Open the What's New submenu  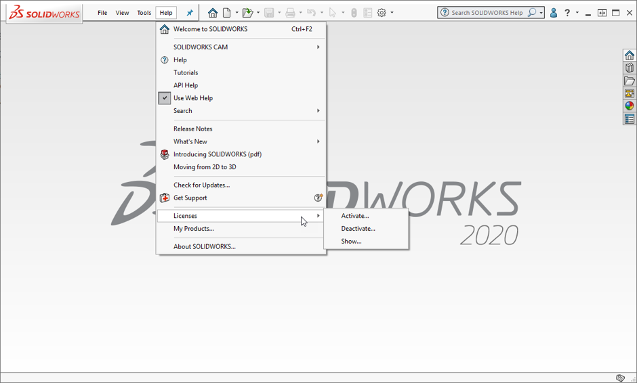click(x=241, y=141)
